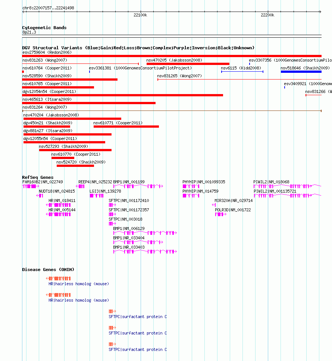Click the SFTPC|NM_001172357 gene glyph
This screenshot has height=361, width=332.
[112, 214]
